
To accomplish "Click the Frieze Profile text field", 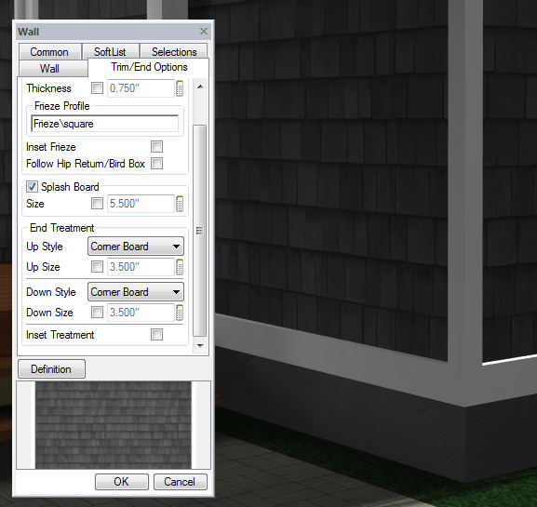I will [x=105, y=124].
